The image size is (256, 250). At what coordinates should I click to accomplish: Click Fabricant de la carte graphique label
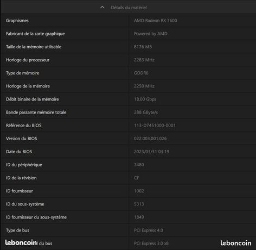[35, 34]
